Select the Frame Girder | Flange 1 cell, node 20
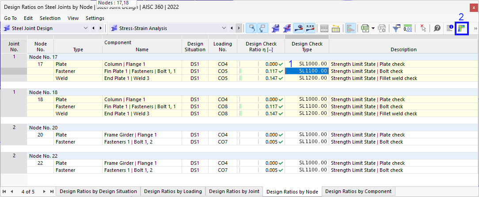Screen dimensions: 479x197 coord(142,135)
